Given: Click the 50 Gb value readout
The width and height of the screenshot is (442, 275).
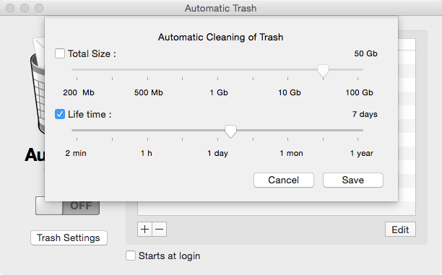Looking at the screenshot, I should [365, 53].
